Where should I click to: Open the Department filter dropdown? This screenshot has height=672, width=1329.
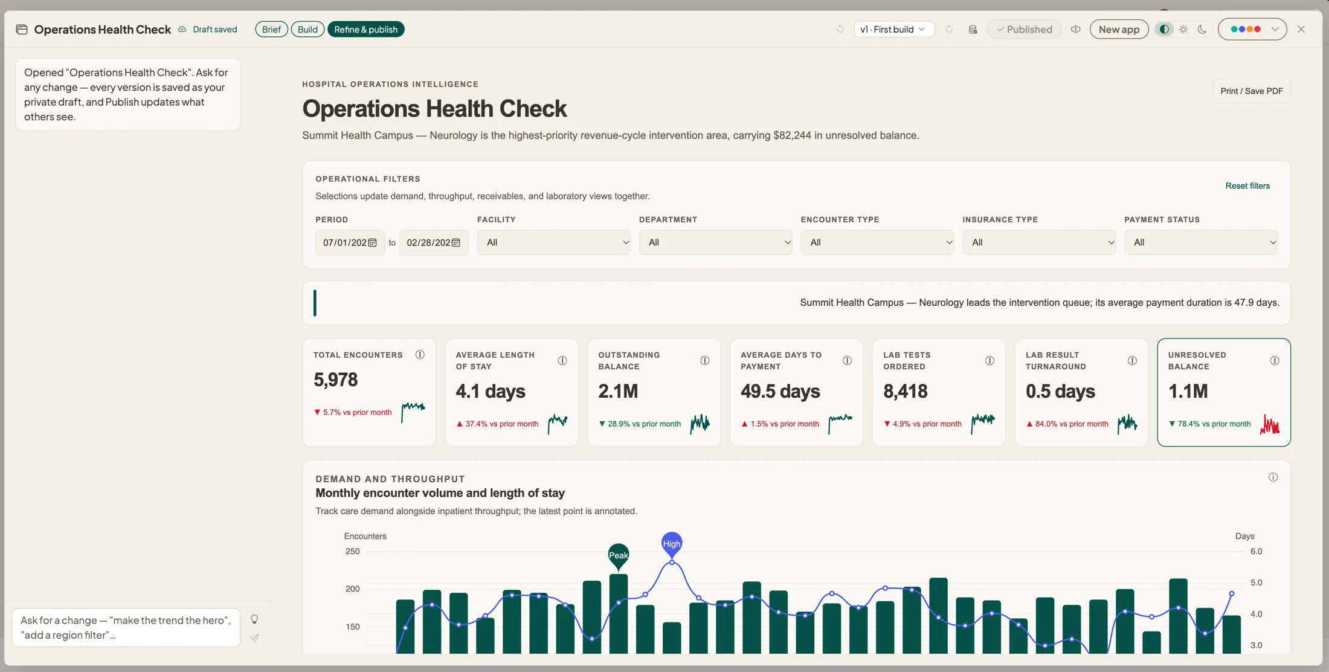(x=716, y=242)
